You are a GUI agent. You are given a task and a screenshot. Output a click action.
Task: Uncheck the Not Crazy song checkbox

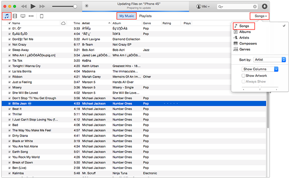coord(9,44)
